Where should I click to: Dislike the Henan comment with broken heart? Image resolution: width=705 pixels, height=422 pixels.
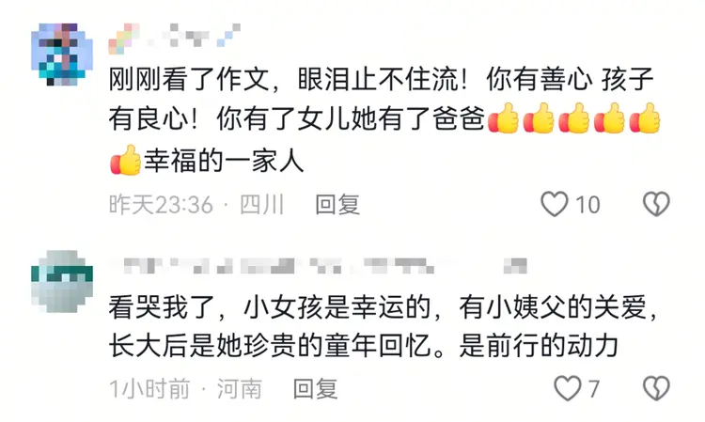[656, 389]
